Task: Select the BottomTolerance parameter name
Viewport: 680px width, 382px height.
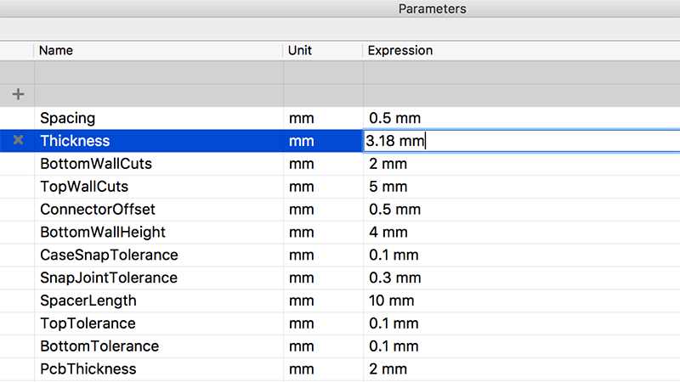Action: pos(99,347)
